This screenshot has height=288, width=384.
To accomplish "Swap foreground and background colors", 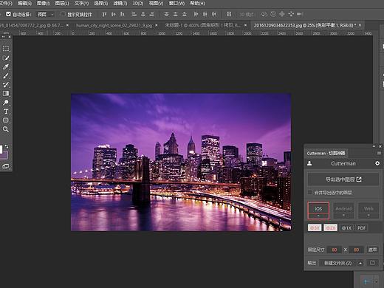I will tap(7, 147).
